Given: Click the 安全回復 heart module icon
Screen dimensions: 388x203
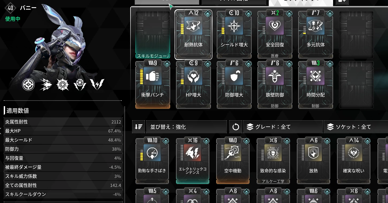Looking at the screenshot, I should click(x=275, y=26).
